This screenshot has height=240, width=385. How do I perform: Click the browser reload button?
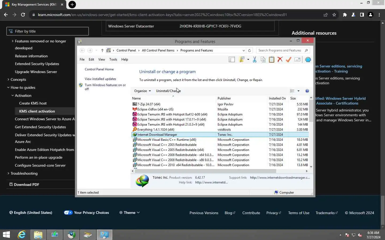coord(23,15)
